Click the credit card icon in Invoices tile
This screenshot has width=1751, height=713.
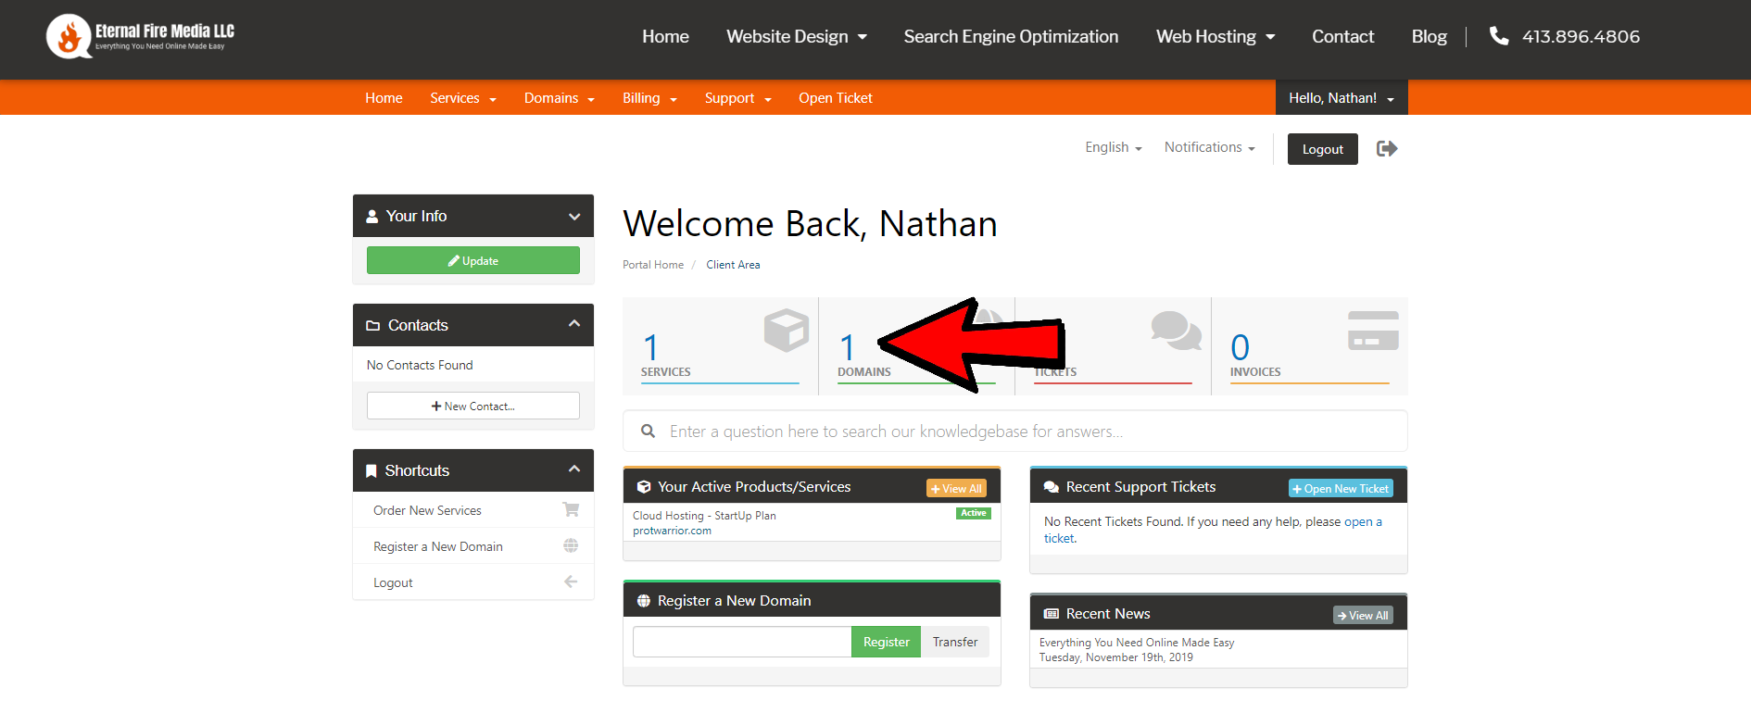[1373, 331]
